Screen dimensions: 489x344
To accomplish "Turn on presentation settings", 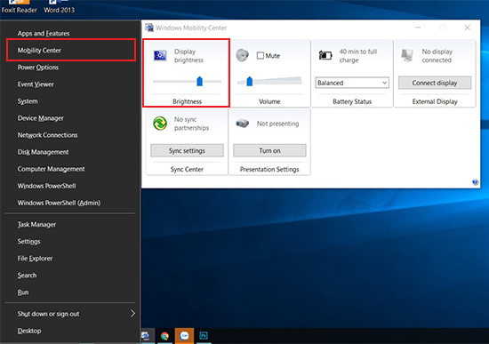I will (269, 150).
